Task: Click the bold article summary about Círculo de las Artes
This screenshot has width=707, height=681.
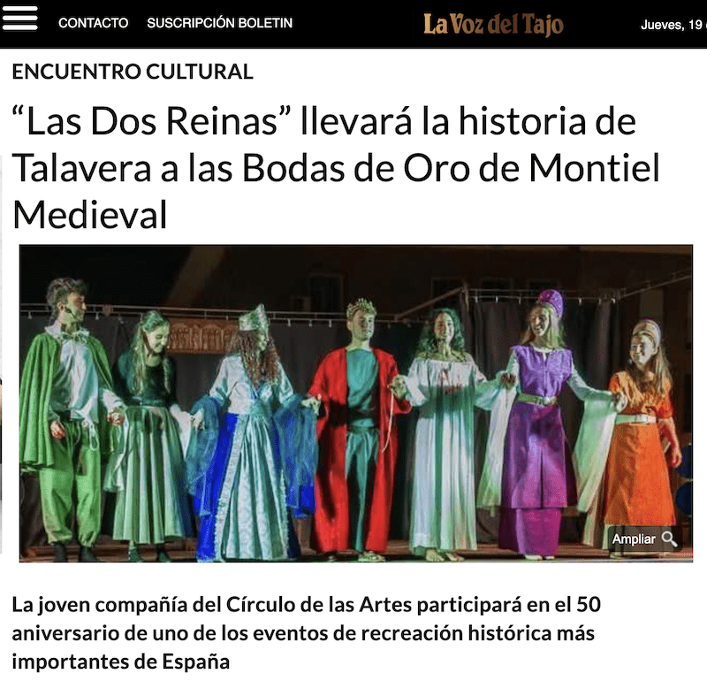Action: 306,632
